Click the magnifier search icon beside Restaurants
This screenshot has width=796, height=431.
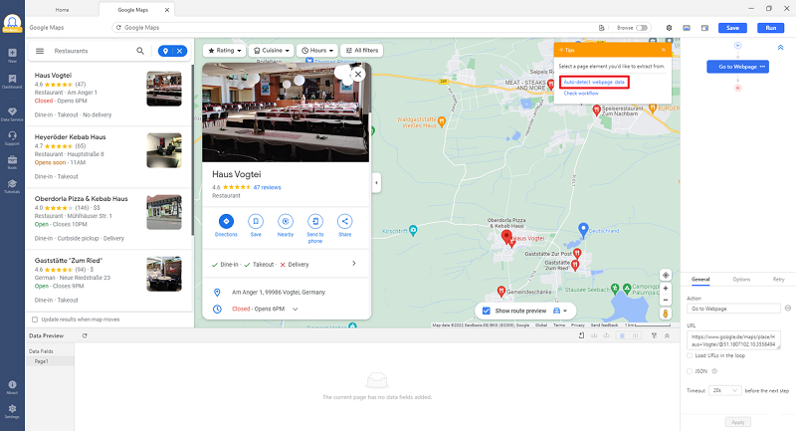[x=140, y=51]
